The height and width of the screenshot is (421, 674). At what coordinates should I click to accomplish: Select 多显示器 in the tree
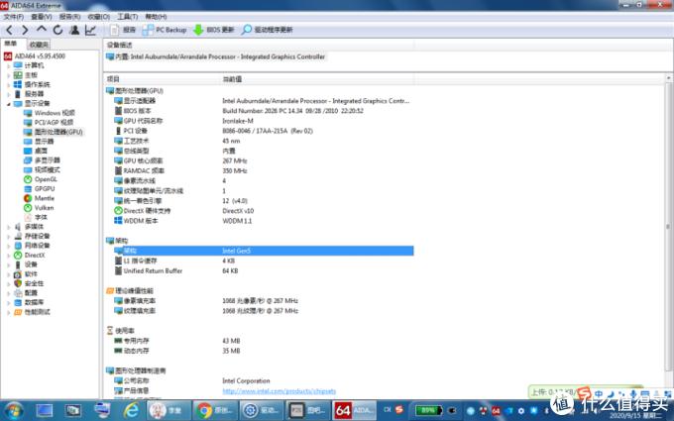tap(42, 160)
